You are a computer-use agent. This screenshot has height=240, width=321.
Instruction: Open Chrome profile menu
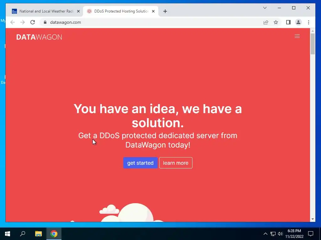pos(298,22)
